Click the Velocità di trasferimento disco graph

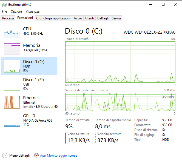click(120, 102)
